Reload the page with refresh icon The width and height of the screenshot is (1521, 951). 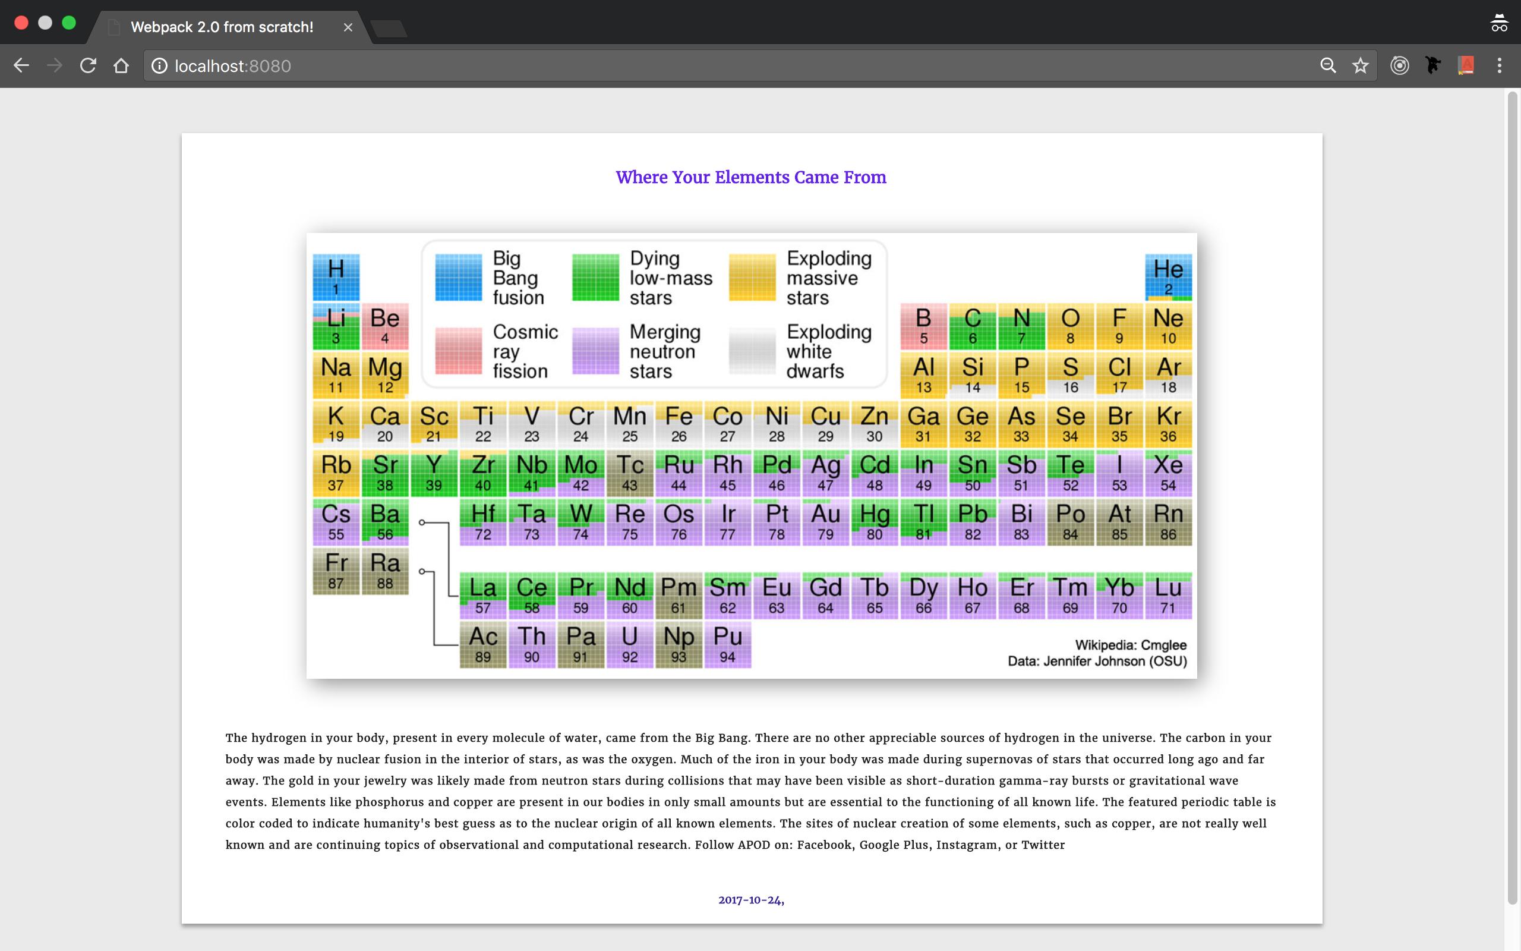(x=88, y=65)
